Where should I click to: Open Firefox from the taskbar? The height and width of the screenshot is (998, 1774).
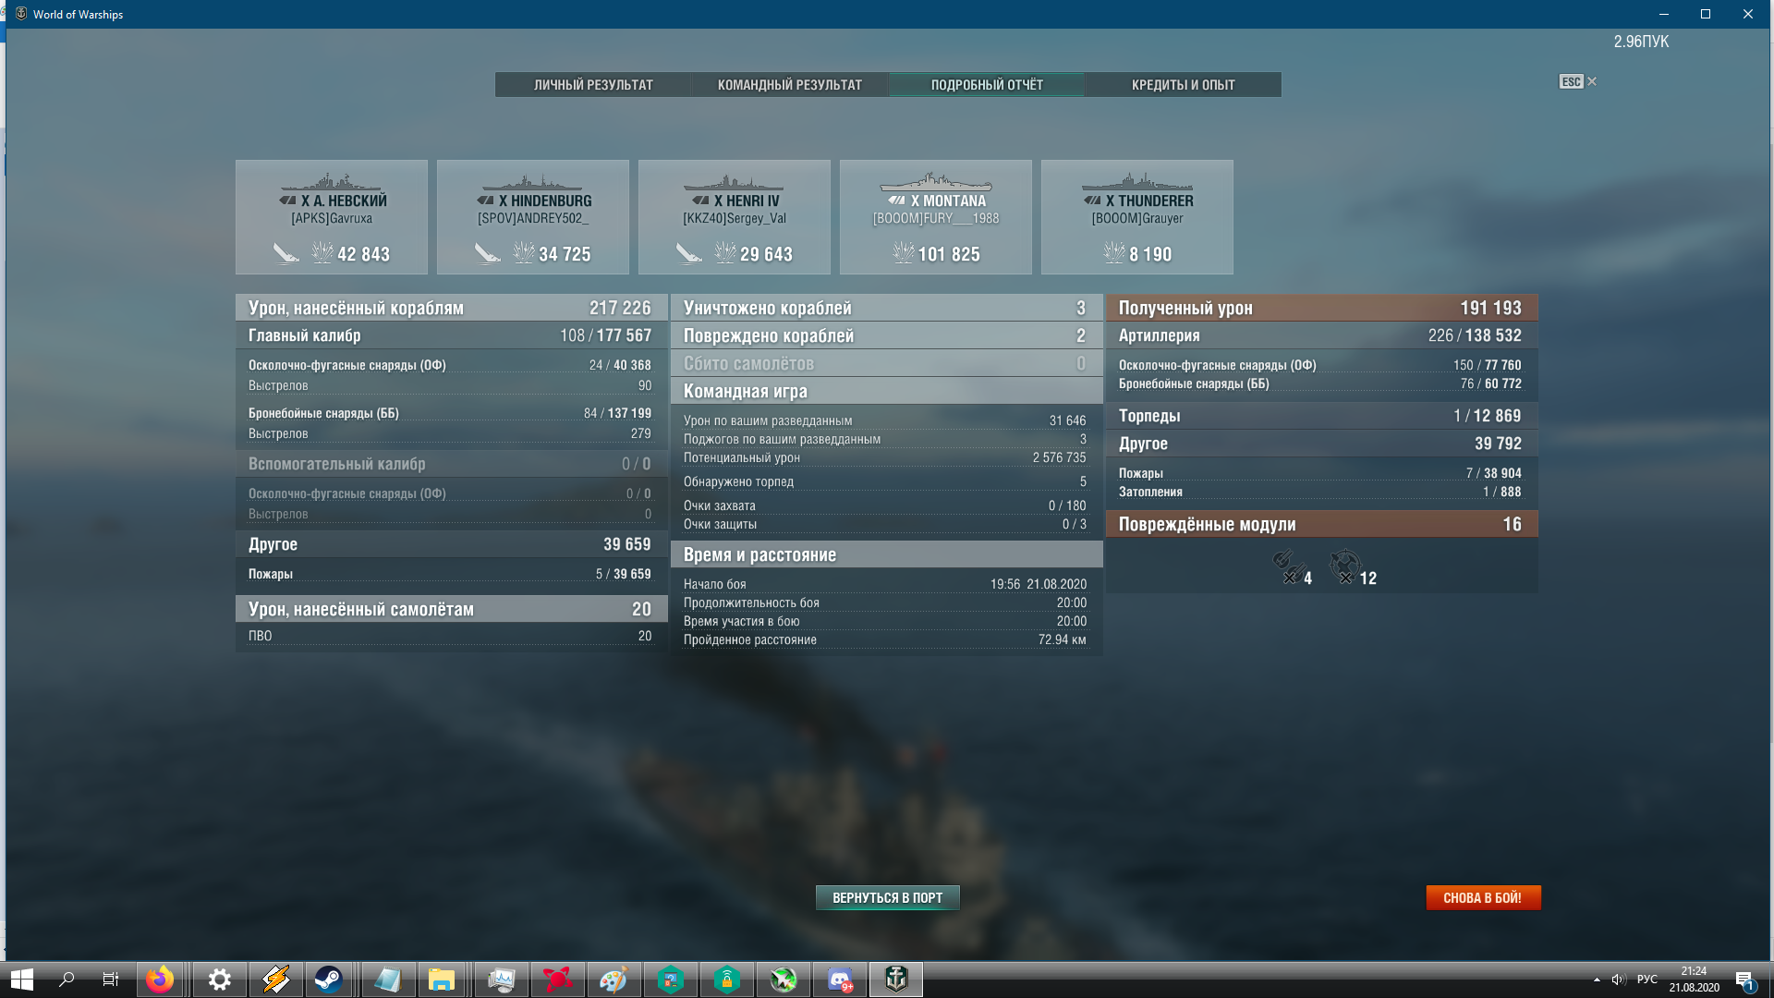click(x=160, y=980)
